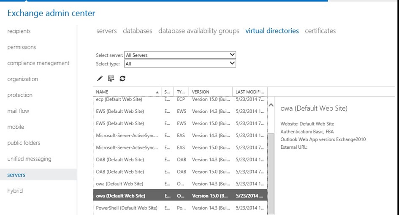Image resolution: width=399 pixels, height=215 pixels.
Task: Go to recipients in left navigation
Action: 19,31
